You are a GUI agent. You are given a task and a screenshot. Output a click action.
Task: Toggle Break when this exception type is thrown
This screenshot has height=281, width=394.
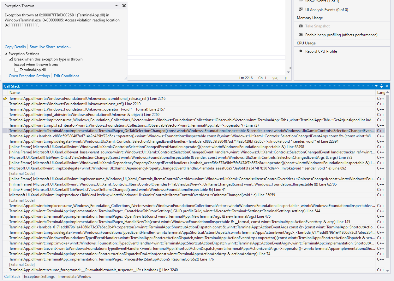(11, 59)
